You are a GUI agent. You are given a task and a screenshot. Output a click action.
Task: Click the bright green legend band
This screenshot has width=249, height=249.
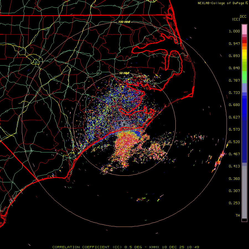[x=244, y=76]
